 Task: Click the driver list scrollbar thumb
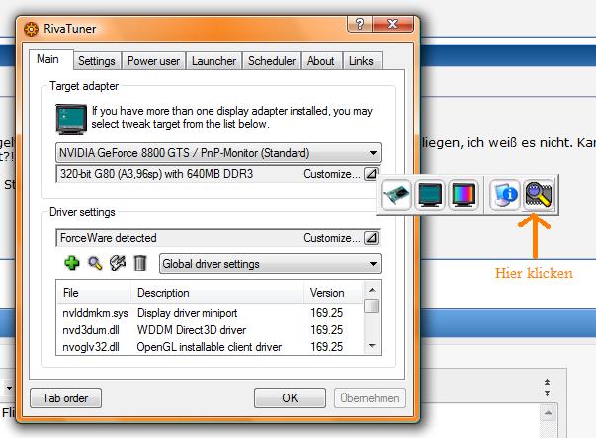coord(372,307)
